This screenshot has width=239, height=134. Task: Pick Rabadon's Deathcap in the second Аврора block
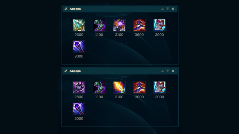pos(139,87)
